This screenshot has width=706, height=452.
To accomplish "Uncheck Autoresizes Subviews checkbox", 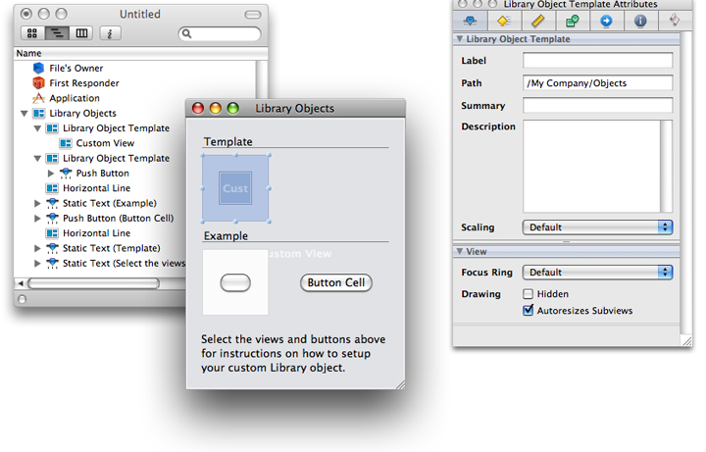I will [x=529, y=310].
